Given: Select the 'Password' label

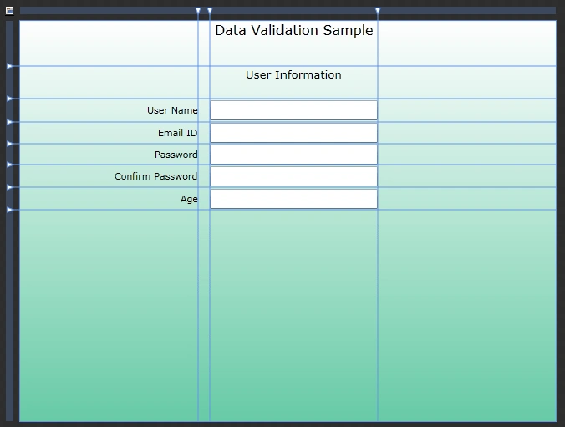Looking at the screenshot, I should coord(176,155).
